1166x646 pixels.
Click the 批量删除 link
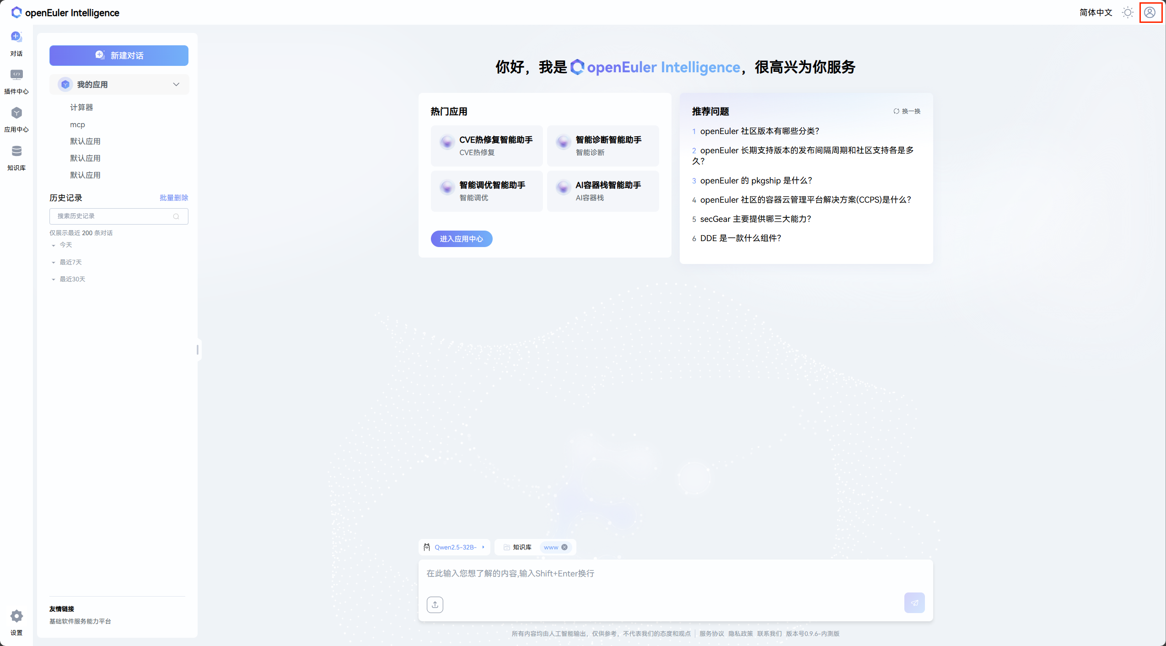pyautogui.click(x=173, y=198)
